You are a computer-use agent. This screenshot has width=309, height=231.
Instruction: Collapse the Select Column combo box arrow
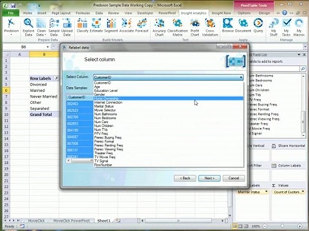(241, 77)
